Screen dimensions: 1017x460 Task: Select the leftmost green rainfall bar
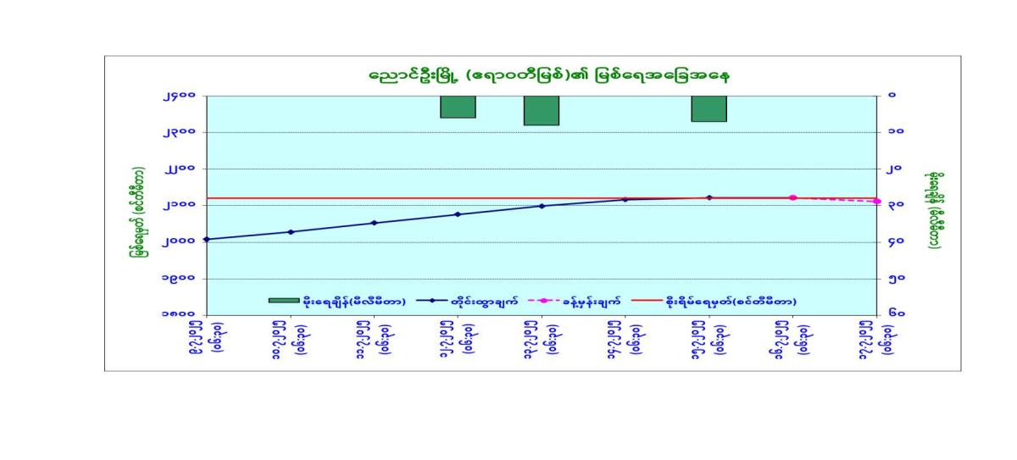[x=458, y=106]
